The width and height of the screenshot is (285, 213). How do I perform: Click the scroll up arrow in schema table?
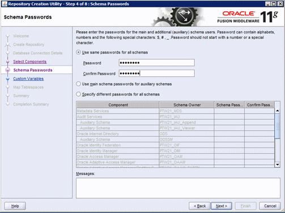click(277, 111)
